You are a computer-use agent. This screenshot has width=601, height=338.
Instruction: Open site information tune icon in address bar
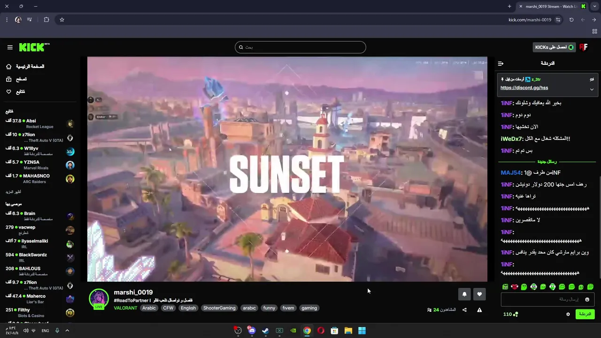pyautogui.click(x=558, y=20)
